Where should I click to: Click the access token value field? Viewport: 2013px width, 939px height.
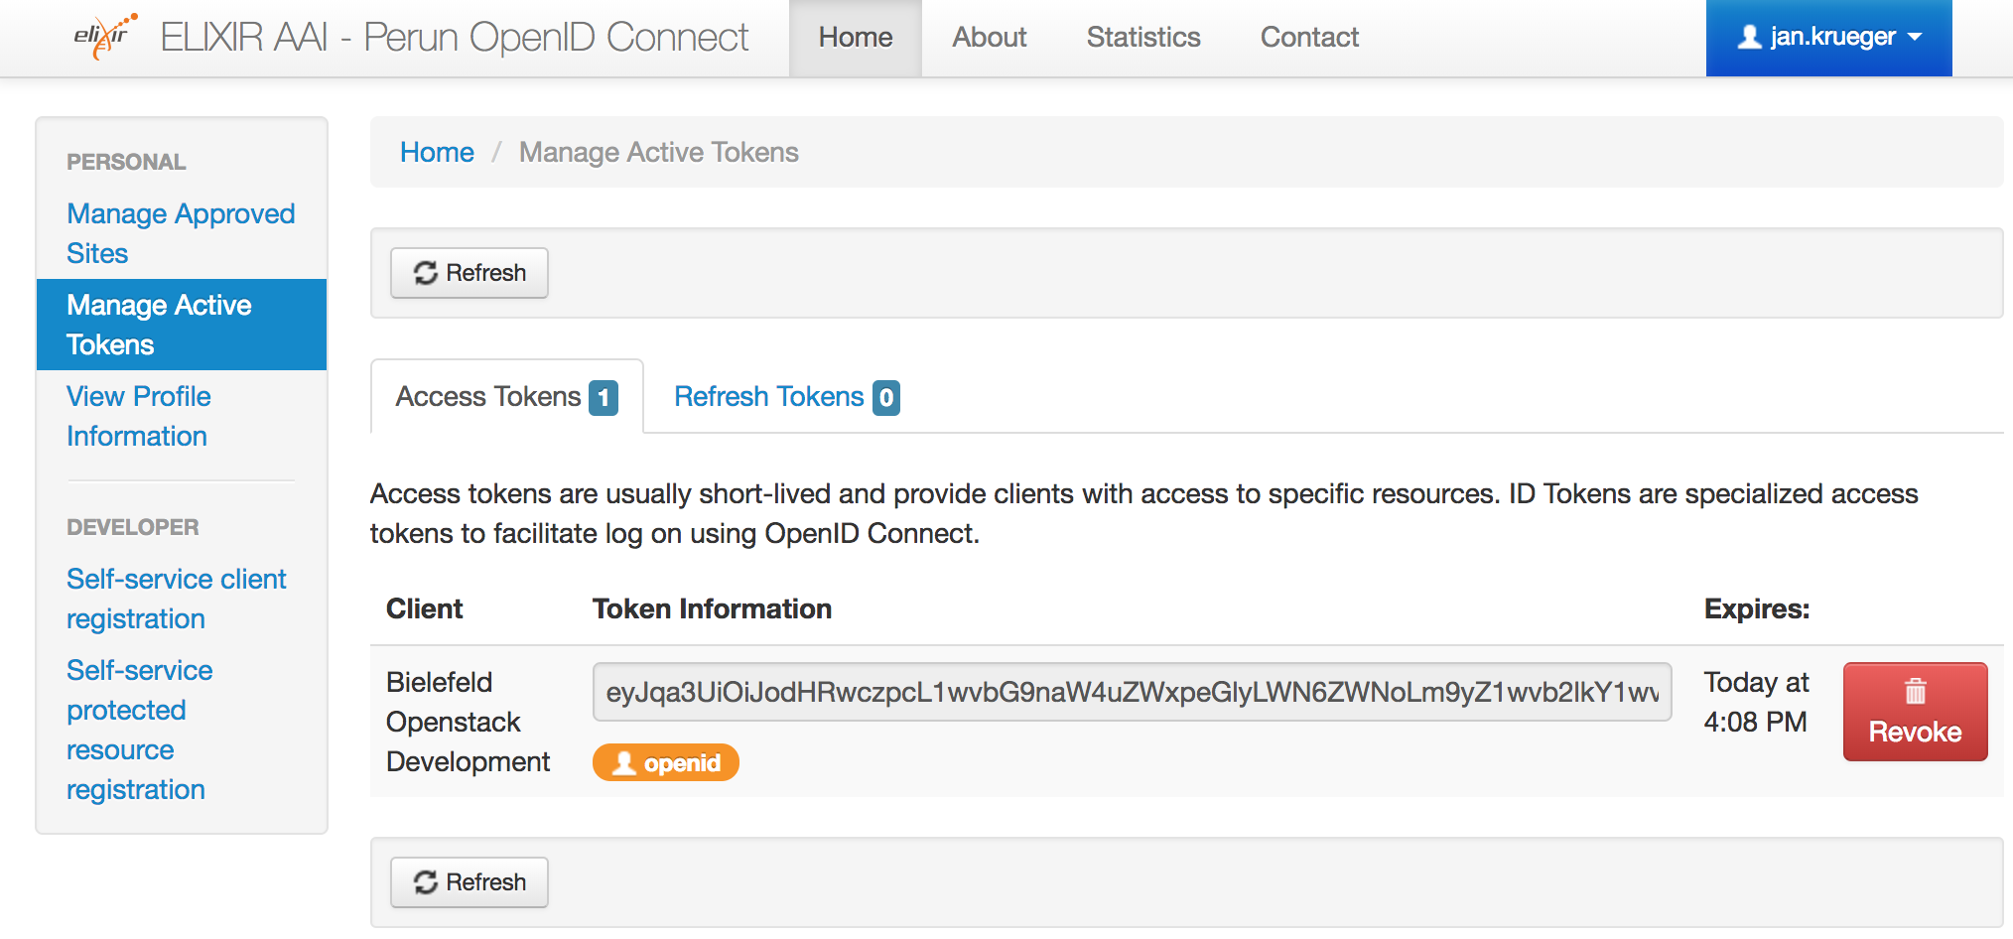point(1132,692)
